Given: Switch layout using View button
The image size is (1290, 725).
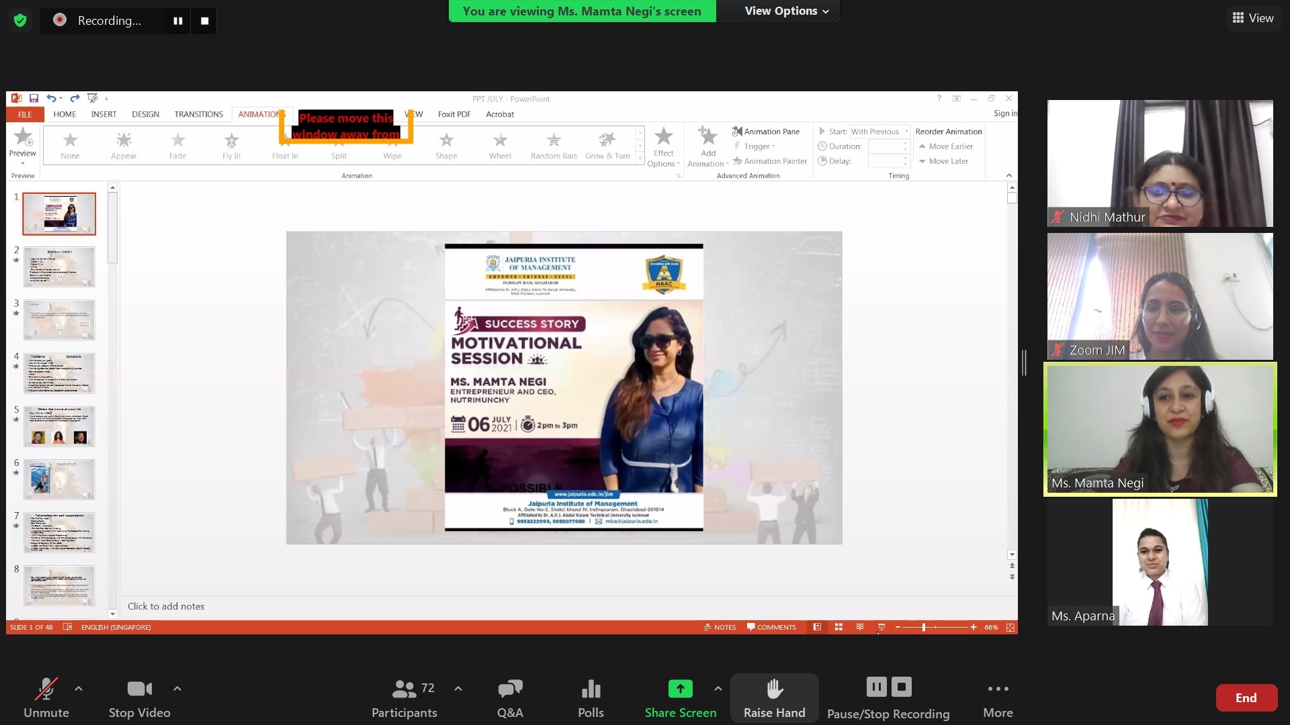Looking at the screenshot, I should [1252, 18].
